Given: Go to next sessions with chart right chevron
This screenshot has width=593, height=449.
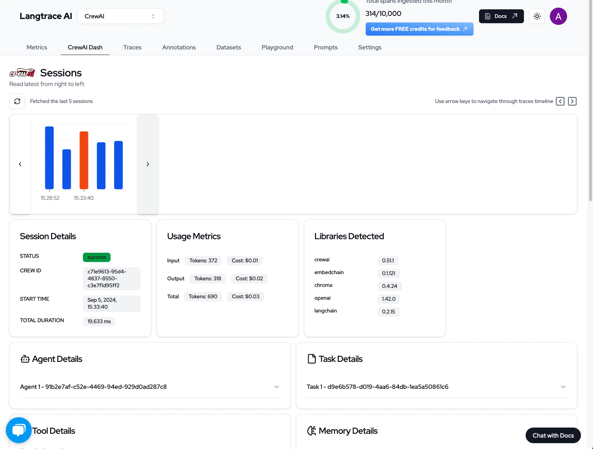Looking at the screenshot, I should click(148, 164).
